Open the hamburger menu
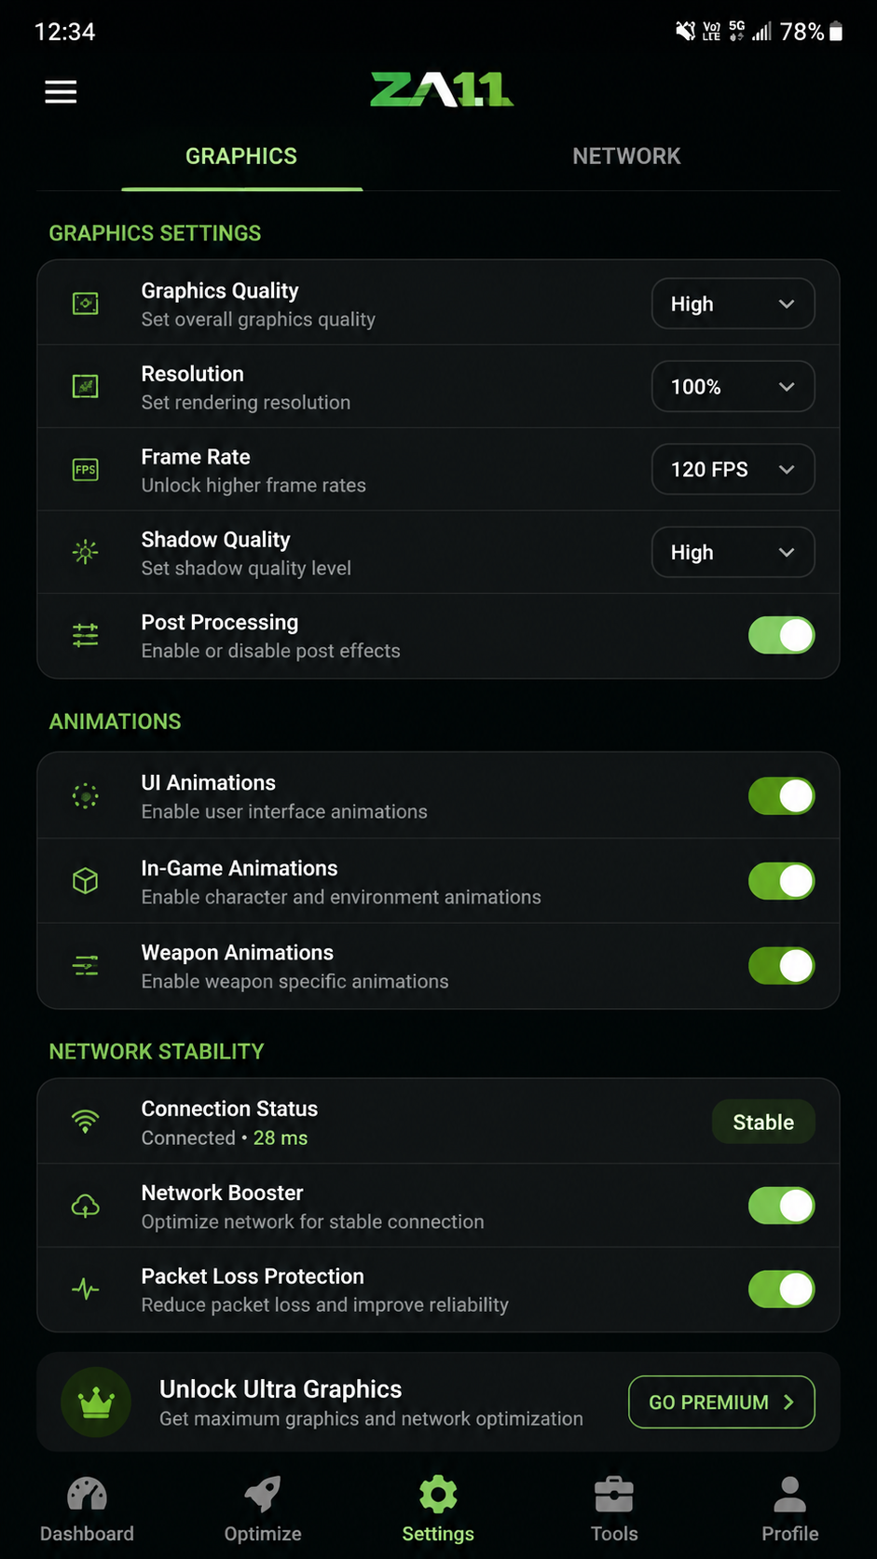The height and width of the screenshot is (1559, 877). [x=61, y=91]
